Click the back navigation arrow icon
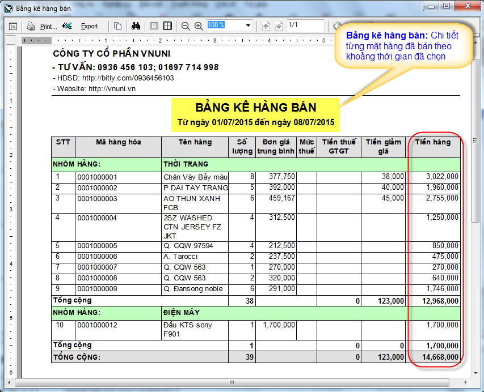Image resolution: width=484 pixels, height=392 pixels. (337, 26)
